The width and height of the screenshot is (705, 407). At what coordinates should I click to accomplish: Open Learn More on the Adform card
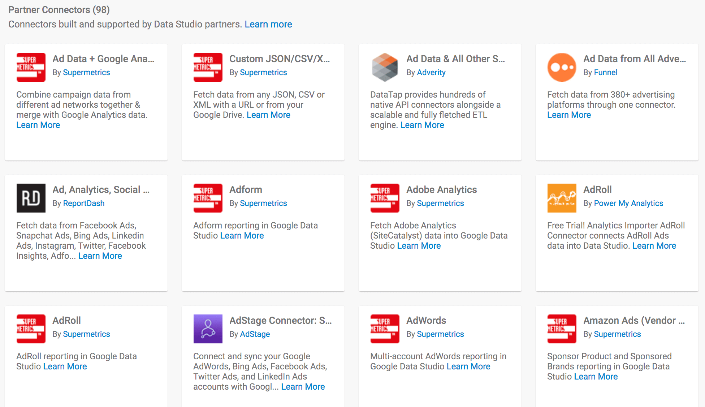(242, 236)
